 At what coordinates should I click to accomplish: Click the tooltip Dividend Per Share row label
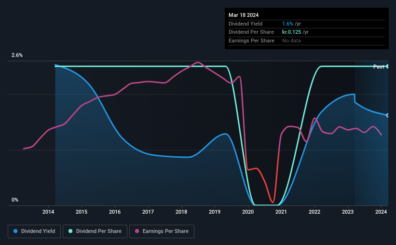(251, 32)
